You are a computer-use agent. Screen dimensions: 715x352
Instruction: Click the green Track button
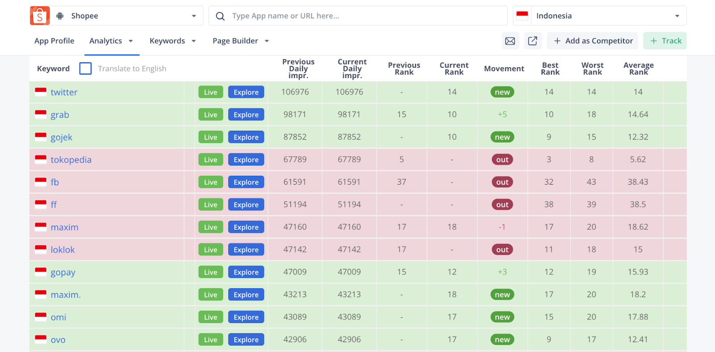tap(665, 41)
